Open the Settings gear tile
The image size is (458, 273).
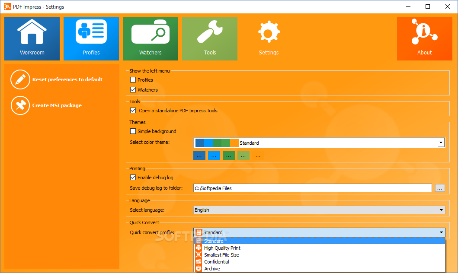[x=269, y=39]
